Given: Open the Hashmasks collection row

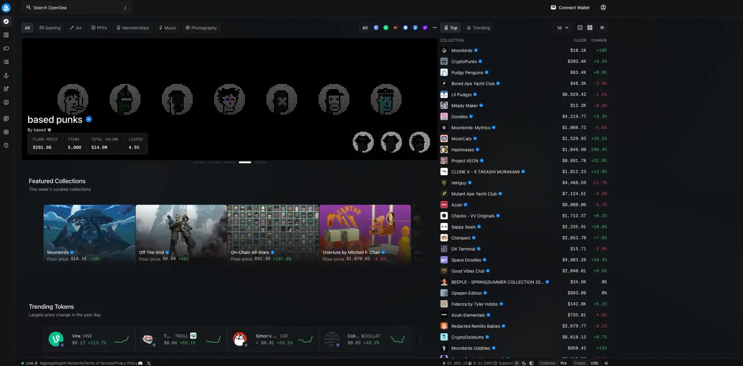Looking at the screenshot, I should pos(523,150).
